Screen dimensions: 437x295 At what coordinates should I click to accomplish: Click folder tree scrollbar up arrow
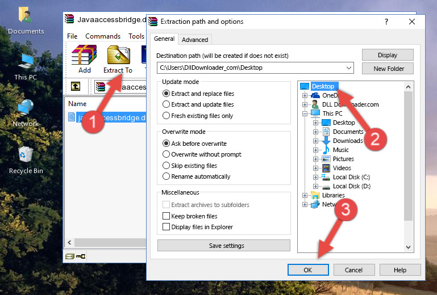408,87
